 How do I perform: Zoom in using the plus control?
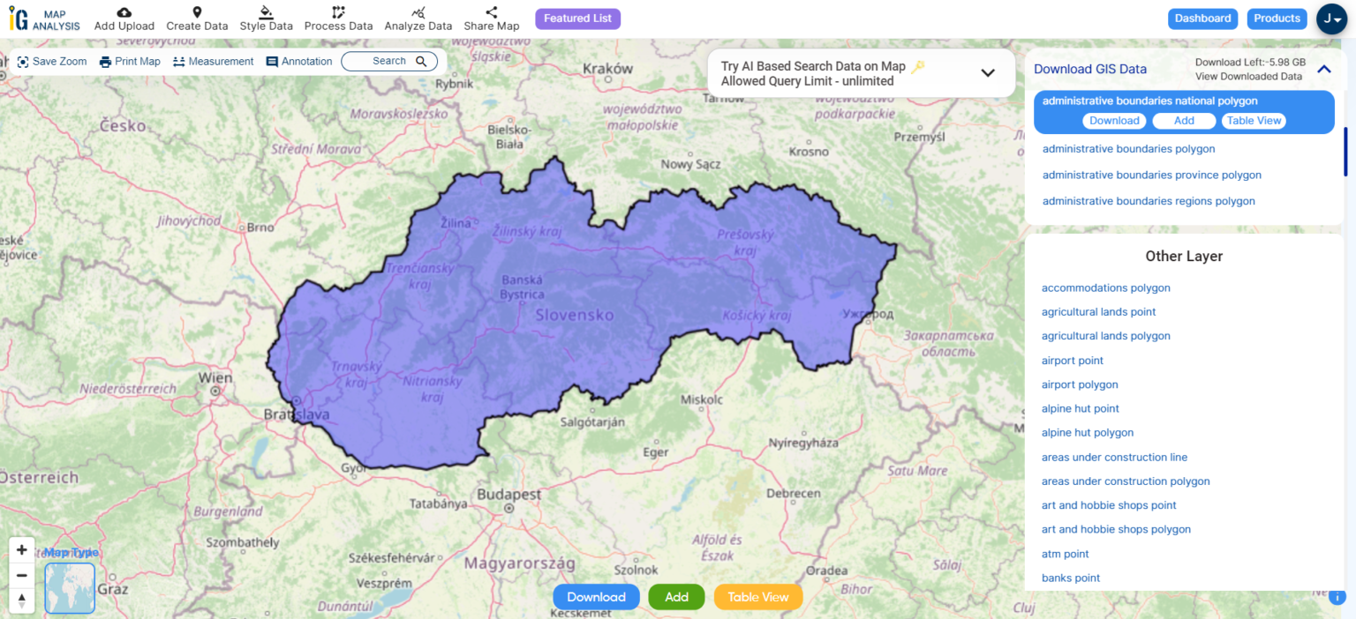pyautogui.click(x=21, y=548)
